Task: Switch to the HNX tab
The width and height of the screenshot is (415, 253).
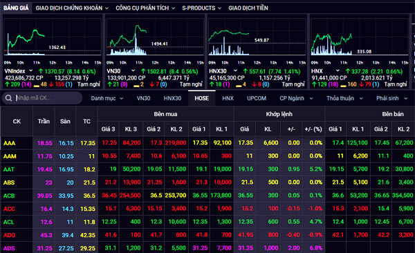Action: (x=228, y=98)
